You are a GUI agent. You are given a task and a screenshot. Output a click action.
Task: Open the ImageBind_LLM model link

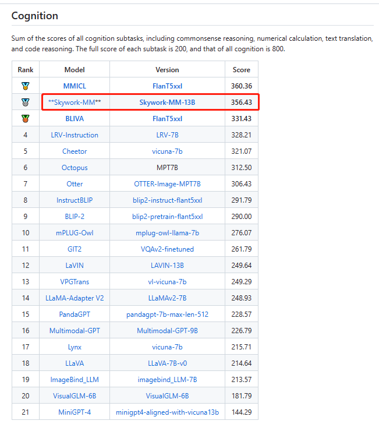[75, 380]
